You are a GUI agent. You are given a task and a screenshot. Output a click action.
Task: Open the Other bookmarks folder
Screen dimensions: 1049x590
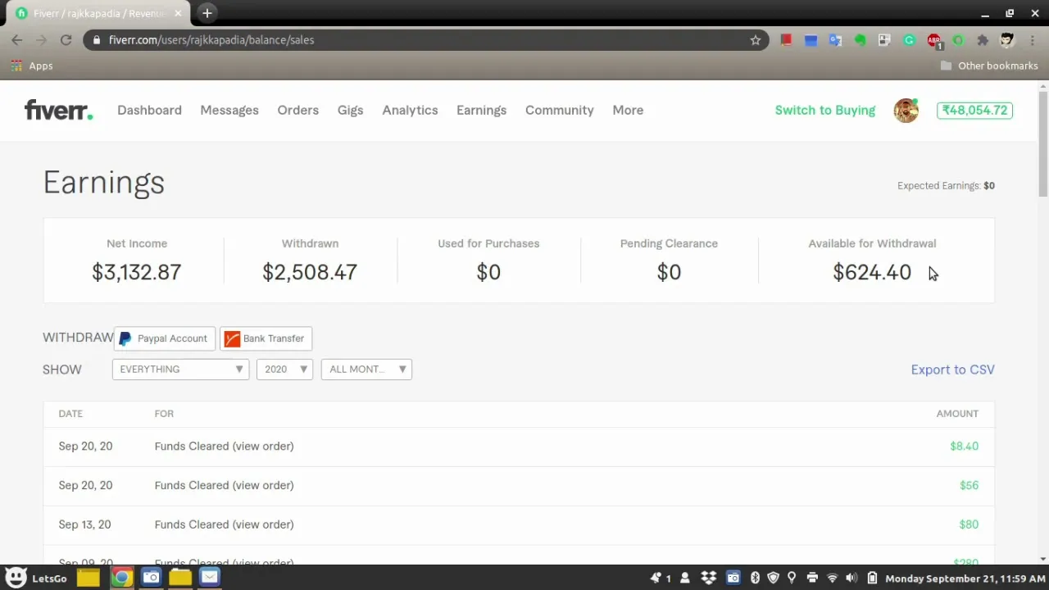(988, 66)
